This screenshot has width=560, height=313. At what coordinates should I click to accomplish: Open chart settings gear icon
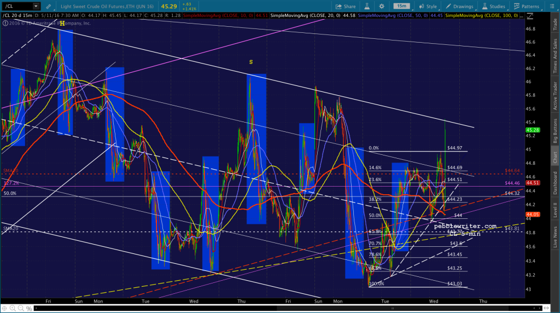(x=381, y=7)
